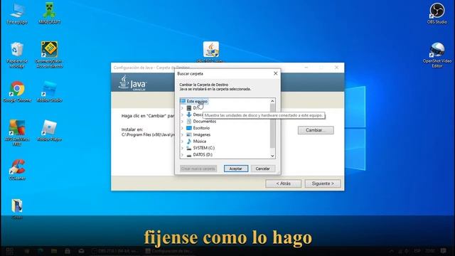Expand the SYSTEM (C:) drive node

point(182,148)
